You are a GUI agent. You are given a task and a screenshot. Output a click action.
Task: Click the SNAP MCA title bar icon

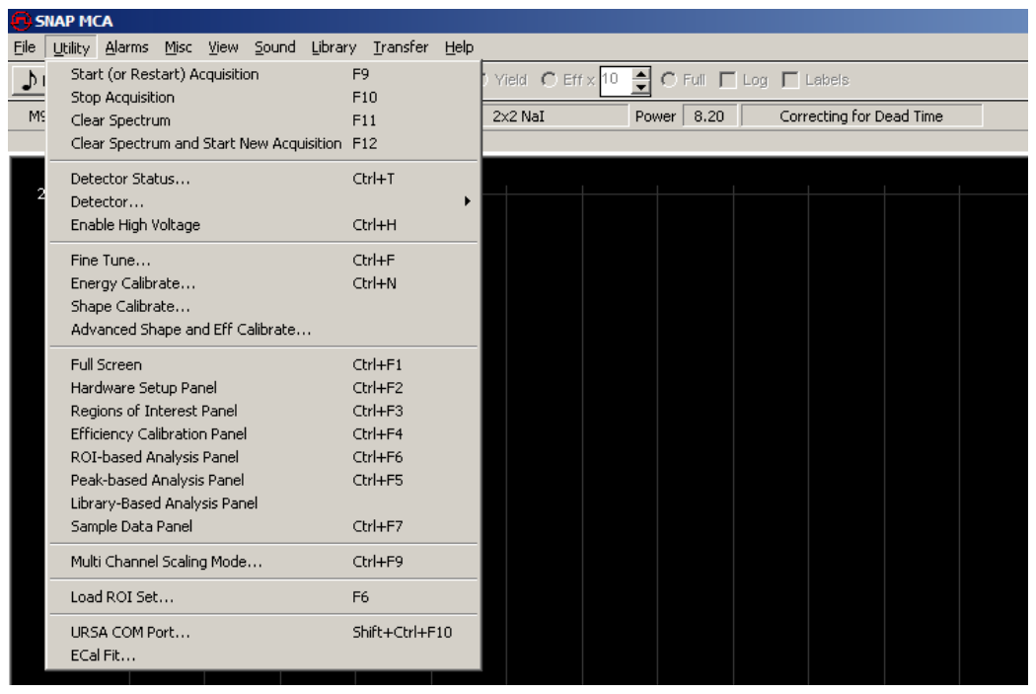coord(21,21)
